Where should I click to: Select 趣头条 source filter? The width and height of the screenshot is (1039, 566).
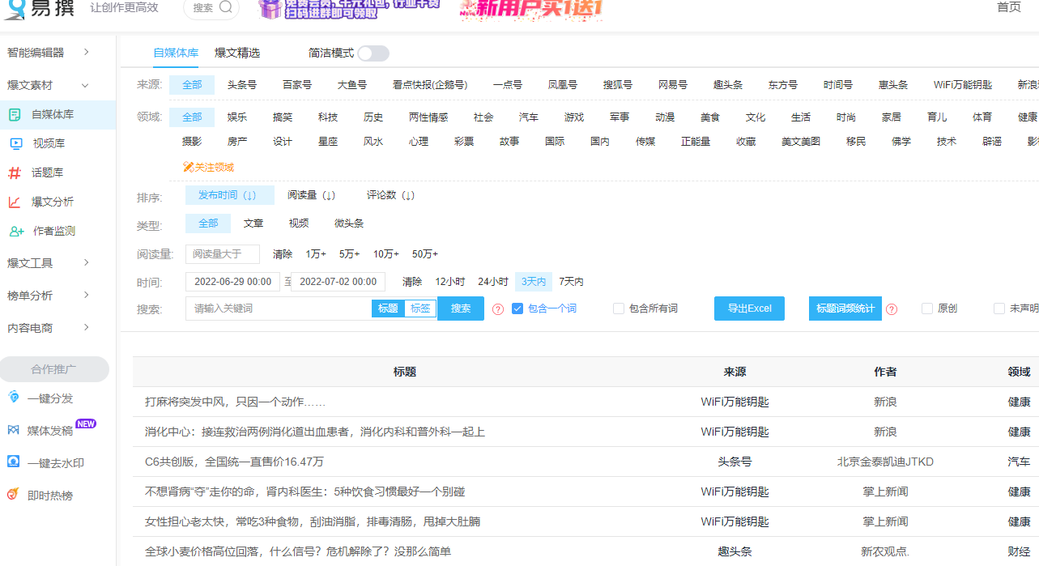(x=728, y=85)
